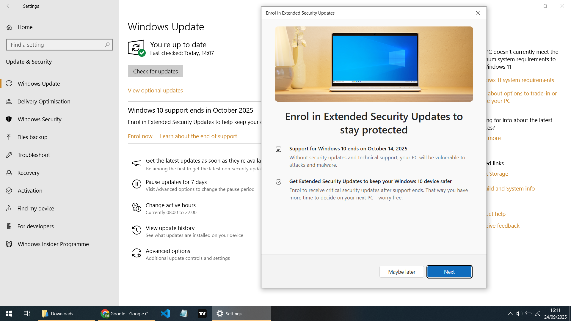Click the View update history clock icon
The height and width of the screenshot is (321, 571).
[137, 230]
